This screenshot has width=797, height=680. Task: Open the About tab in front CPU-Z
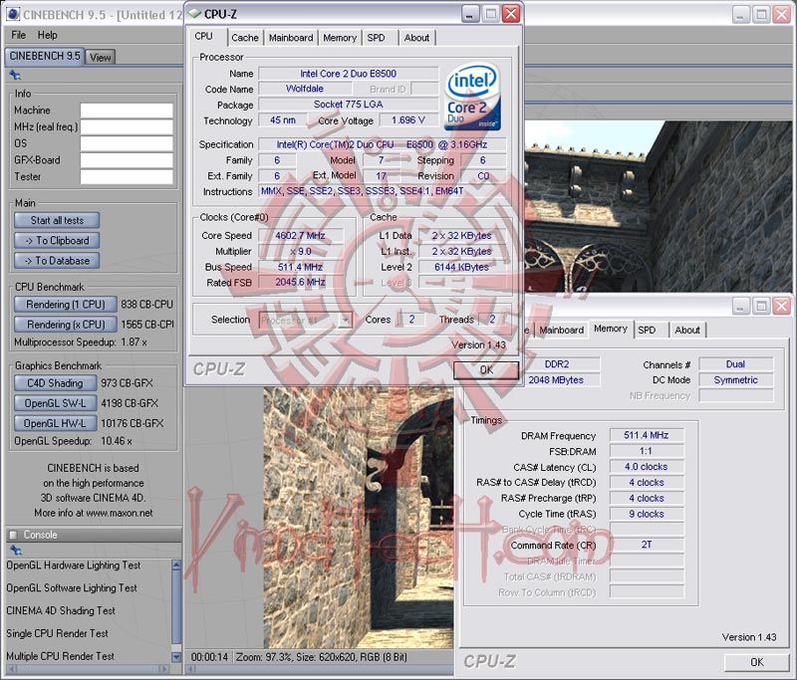[416, 38]
